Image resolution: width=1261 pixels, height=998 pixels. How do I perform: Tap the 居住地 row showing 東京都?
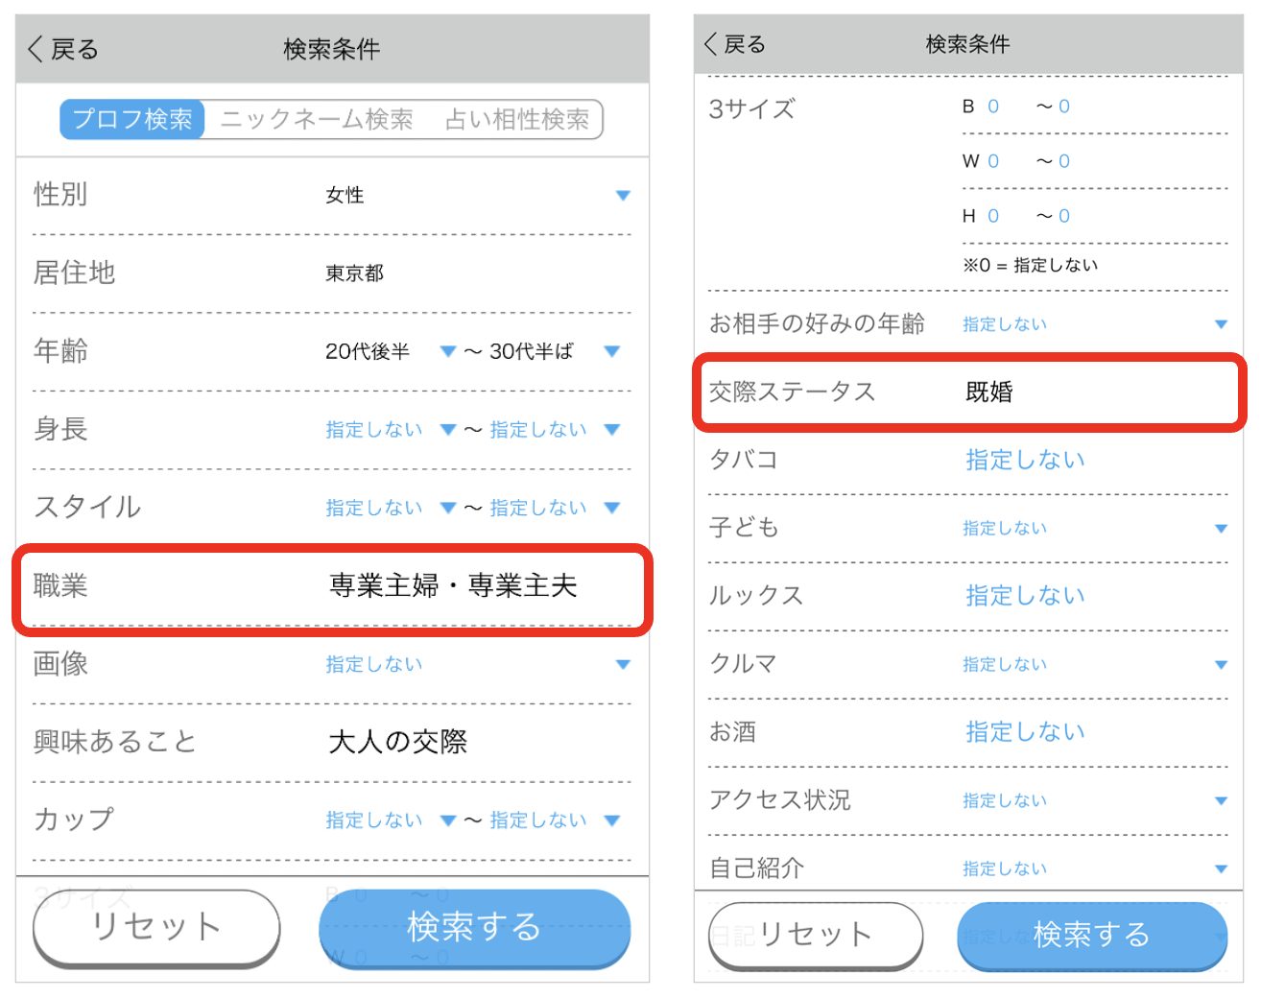click(332, 273)
